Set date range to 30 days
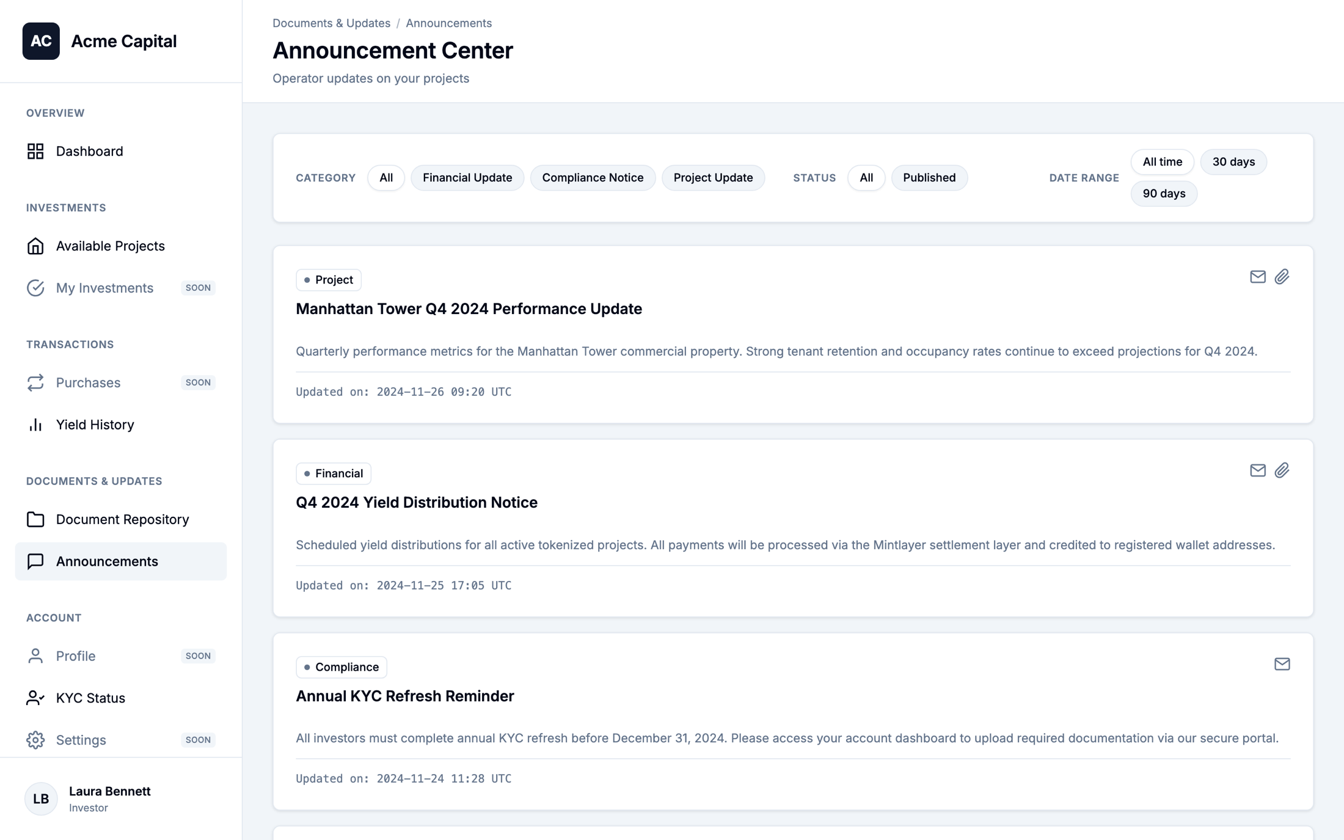Screen dimensions: 1344x840 1233,162
